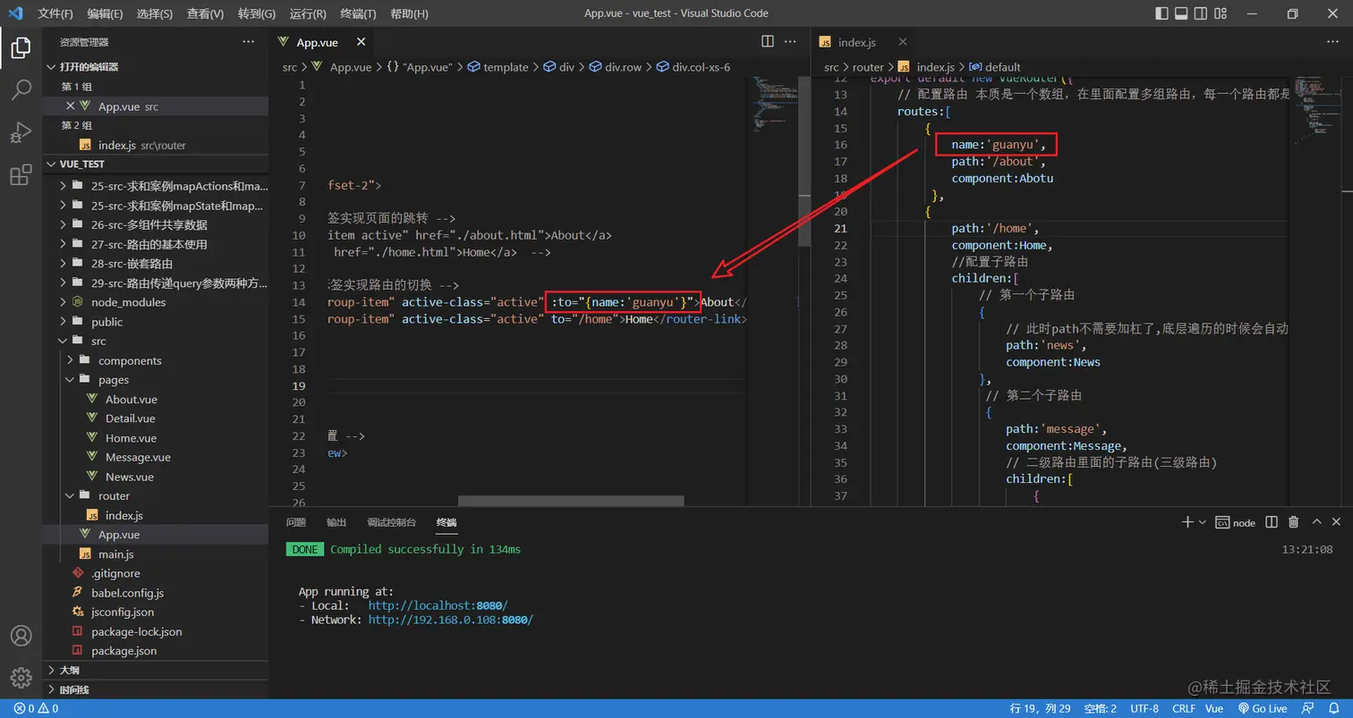The height and width of the screenshot is (718, 1353).
Task: Create a new terminal with plus icon
Action: (1187, 522)
